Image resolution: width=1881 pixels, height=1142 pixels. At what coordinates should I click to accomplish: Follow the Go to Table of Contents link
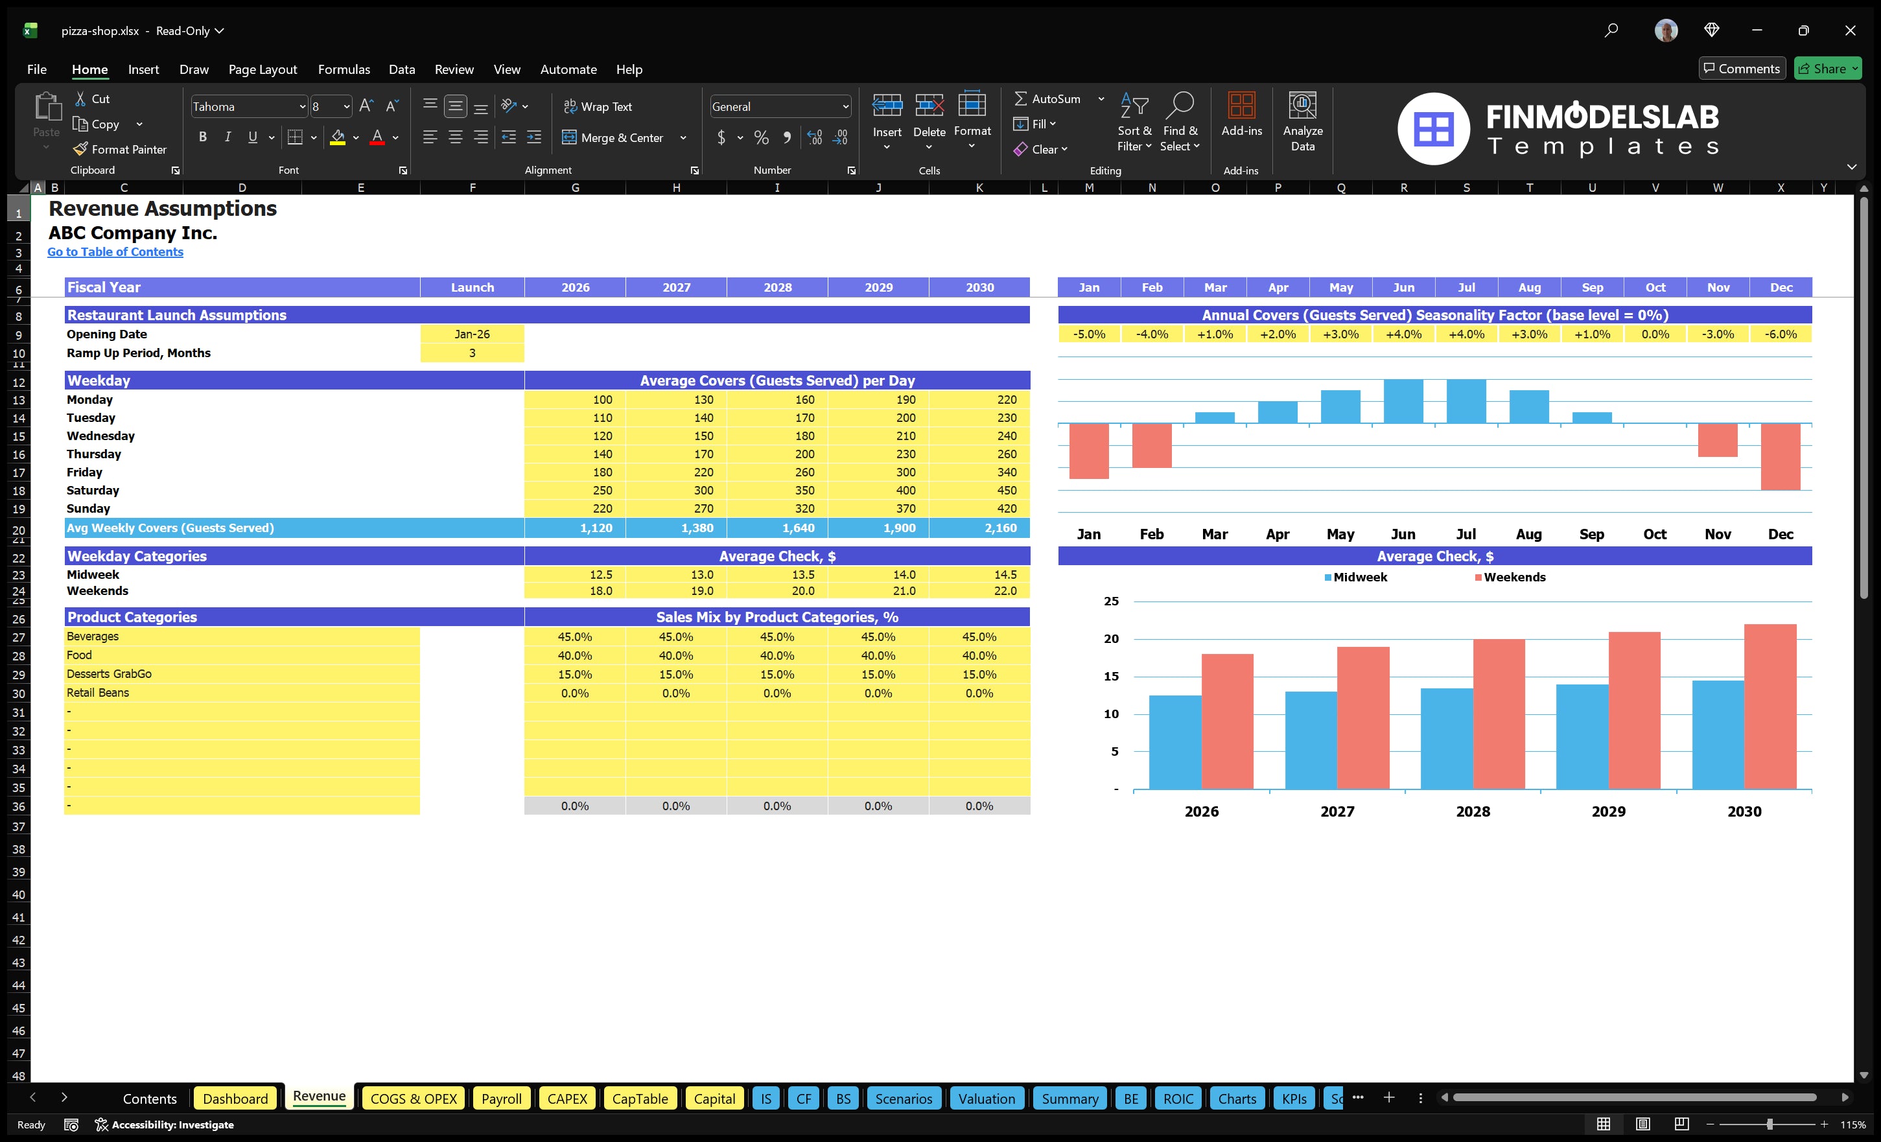pos(115,251)
